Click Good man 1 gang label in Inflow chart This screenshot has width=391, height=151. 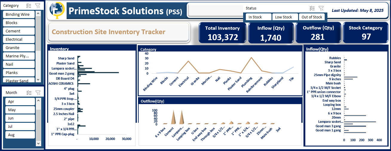(x=328, y=130)
